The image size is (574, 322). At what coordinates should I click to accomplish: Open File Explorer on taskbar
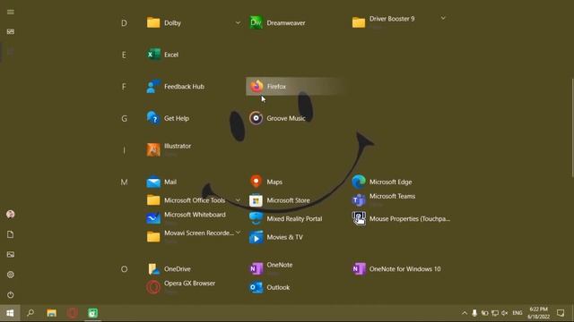[52, 313]
